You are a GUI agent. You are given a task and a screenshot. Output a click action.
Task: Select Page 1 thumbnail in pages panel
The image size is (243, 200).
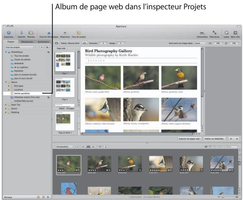65,62
